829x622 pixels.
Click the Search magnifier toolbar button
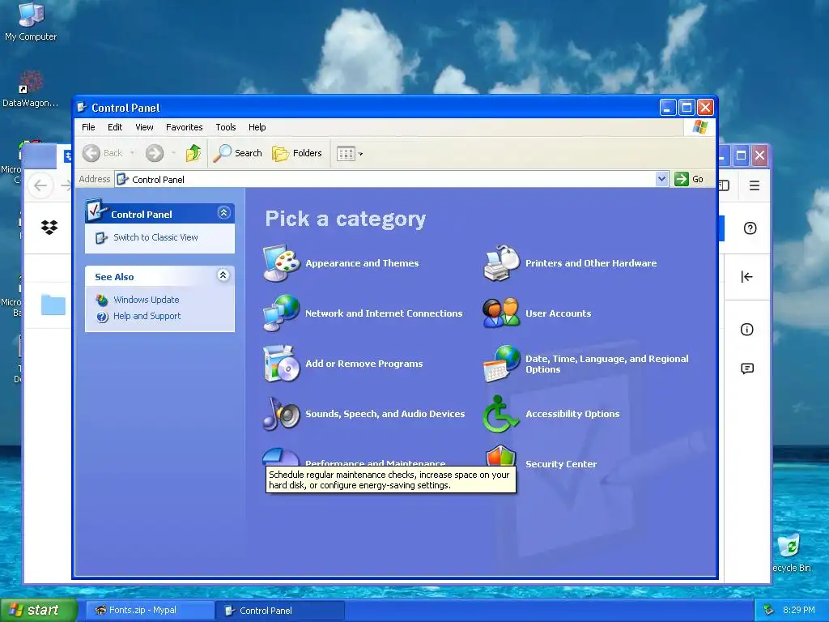click(x=237, y=153)
